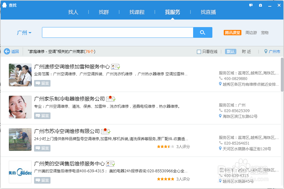284x189 pixels.
Task: Click the QQ penguin logo icon
Action: pyautogui.click(x=4, y=5)
